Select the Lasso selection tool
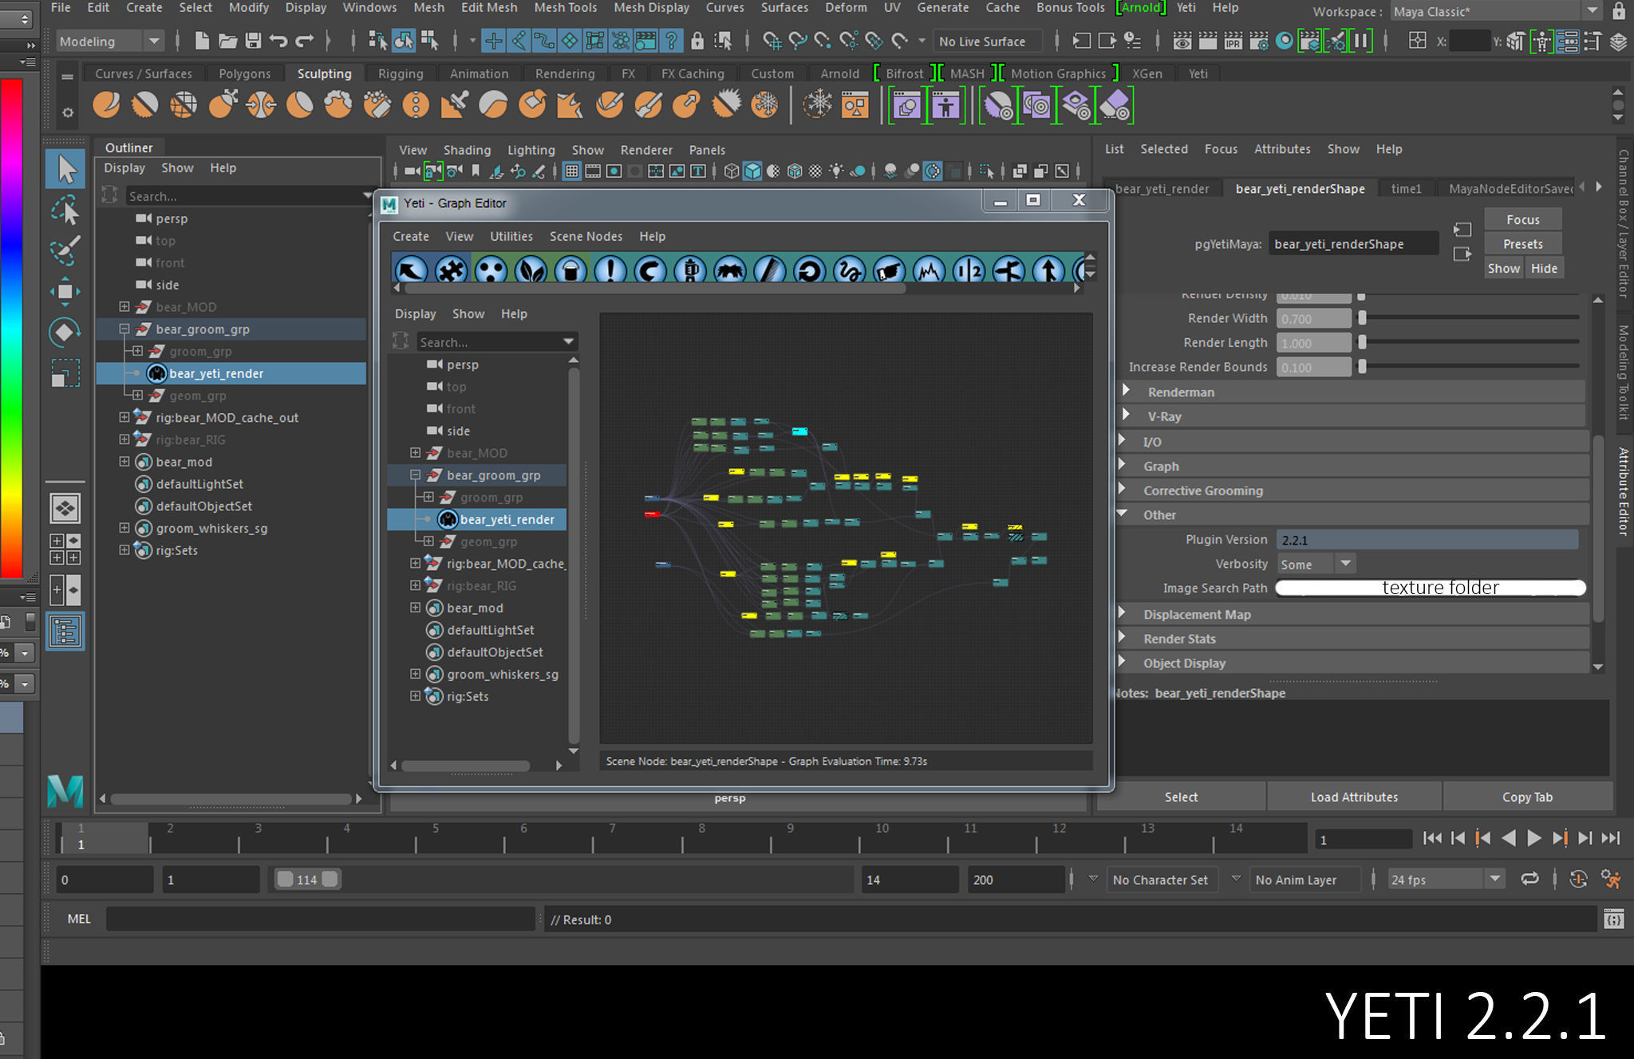 pyautogui.click(x=65, y=211)
